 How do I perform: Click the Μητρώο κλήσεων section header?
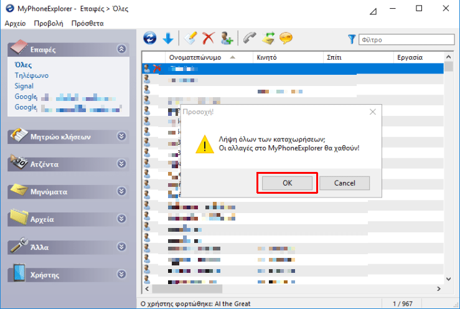point(68,136)
